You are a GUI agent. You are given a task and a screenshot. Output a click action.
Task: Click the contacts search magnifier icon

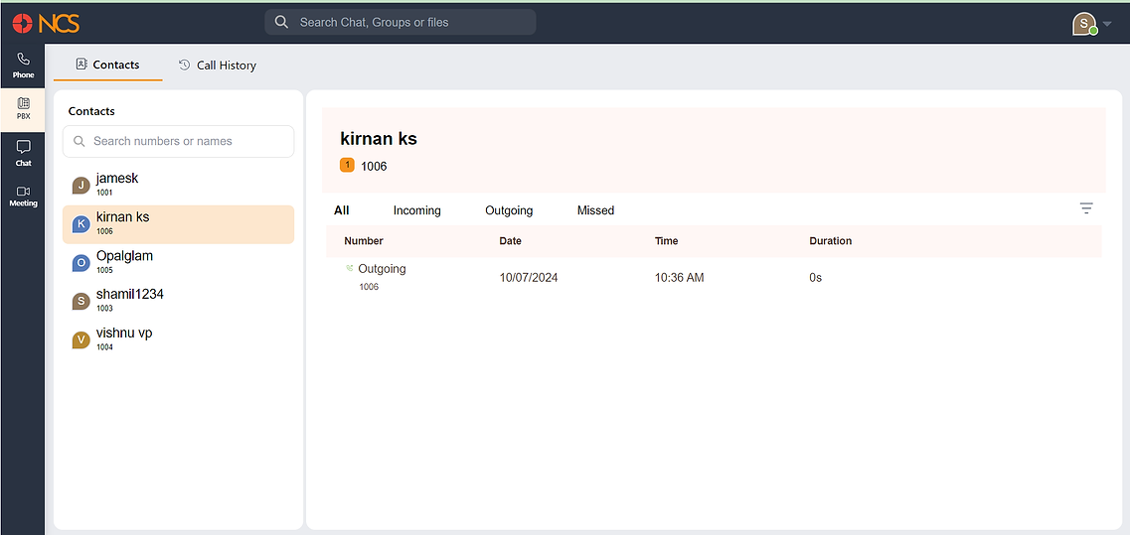click(80, 141)
